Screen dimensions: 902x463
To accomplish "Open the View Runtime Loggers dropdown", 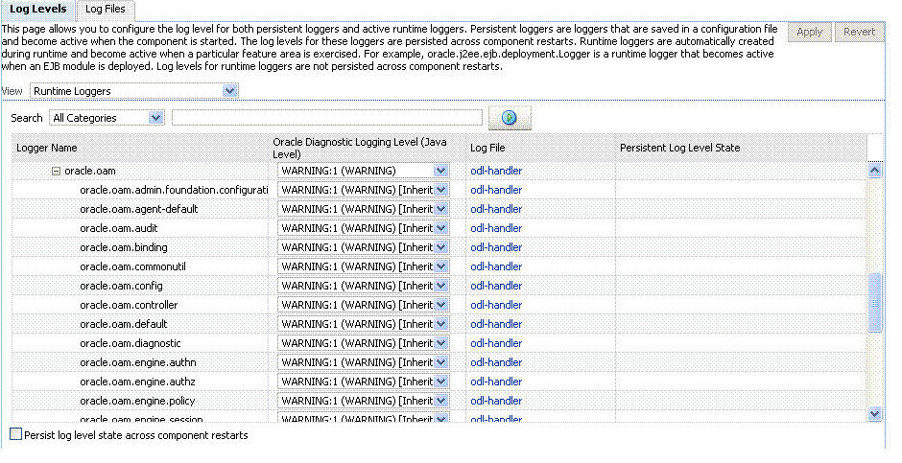I will [134, 91].
